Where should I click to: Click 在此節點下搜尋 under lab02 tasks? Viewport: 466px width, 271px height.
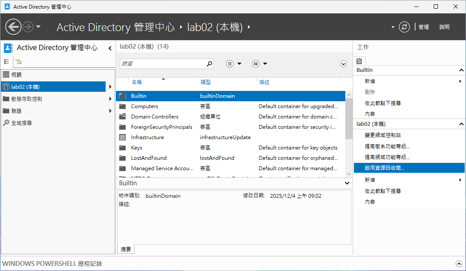point(383,191)
